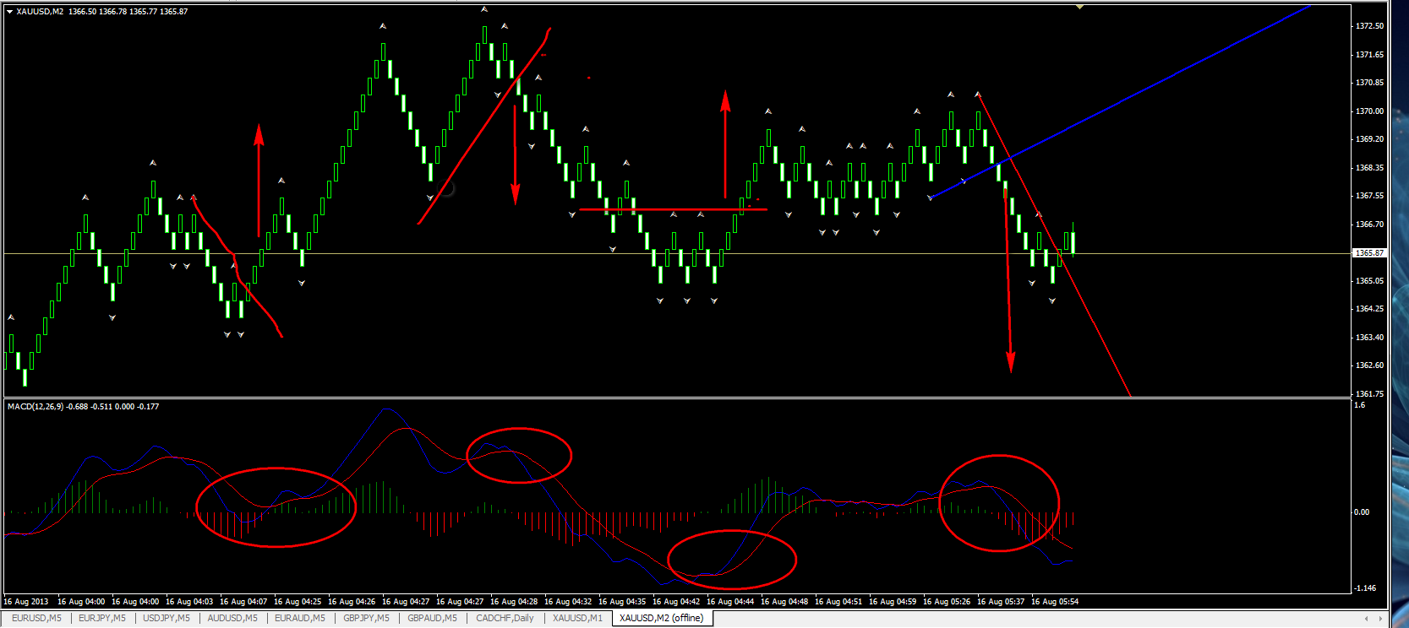The width and height of the screenshot is (1409, 628).
Task: Select the XAUUSD,M2 (offline) tab
Action: 662,619
